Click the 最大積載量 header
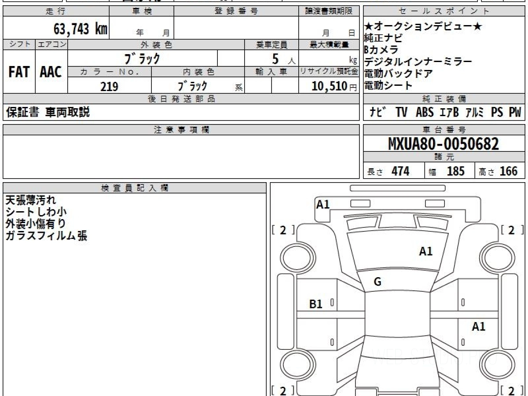 point(329,44)
